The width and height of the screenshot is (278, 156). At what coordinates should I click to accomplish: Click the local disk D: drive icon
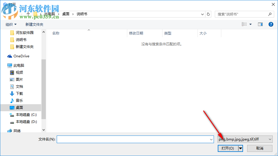[x=12, y=122]
